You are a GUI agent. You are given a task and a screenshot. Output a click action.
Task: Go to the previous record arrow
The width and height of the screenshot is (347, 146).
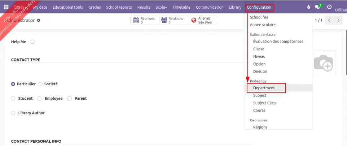click(329, 21)
